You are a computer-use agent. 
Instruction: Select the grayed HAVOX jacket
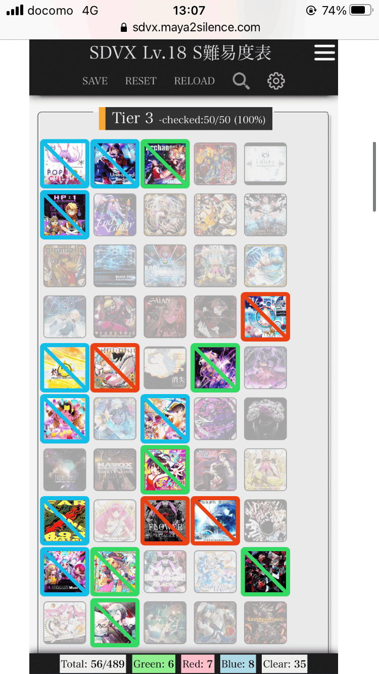pyautogui.click(x=115, y=470)
